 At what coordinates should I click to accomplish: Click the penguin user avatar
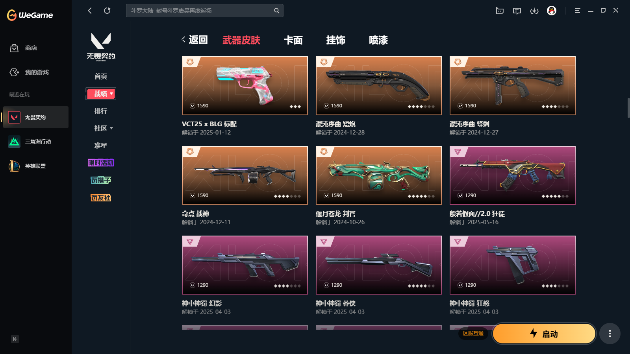[552, 11]
